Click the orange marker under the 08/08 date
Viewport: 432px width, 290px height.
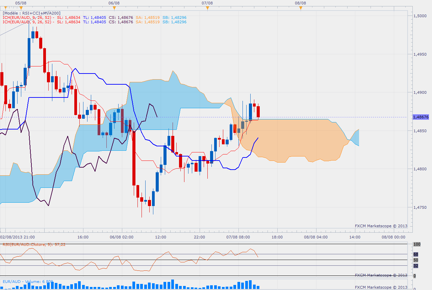point(301,7)
